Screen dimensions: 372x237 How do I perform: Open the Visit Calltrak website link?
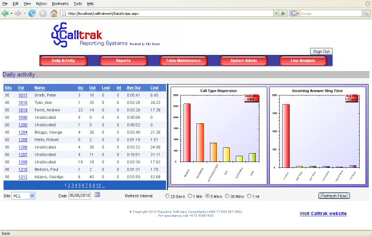coord(323,214)
